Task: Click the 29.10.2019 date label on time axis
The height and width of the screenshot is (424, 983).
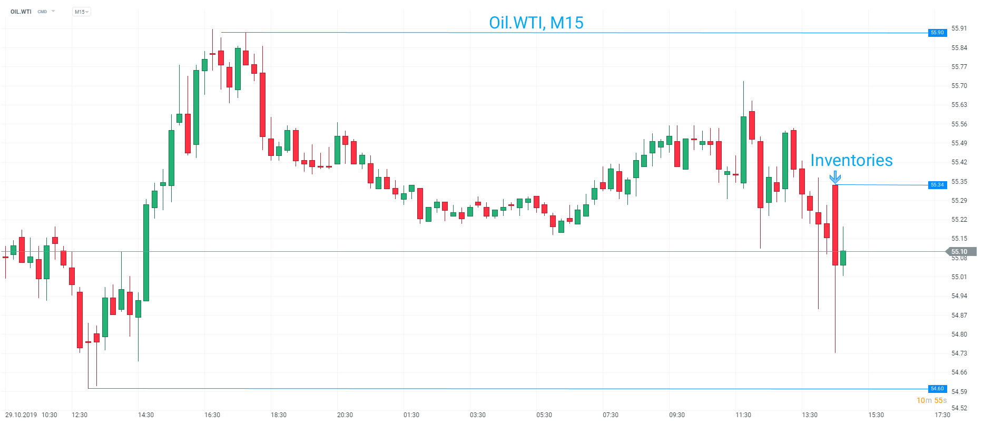Action: click(21, 415)
